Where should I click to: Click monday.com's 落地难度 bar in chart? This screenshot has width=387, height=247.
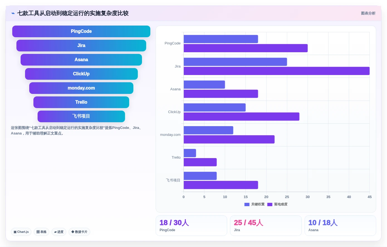pos(229,139)
